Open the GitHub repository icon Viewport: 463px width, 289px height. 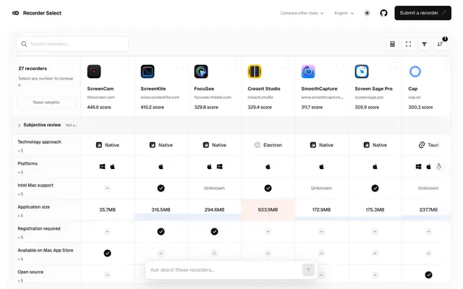[383, 13]
